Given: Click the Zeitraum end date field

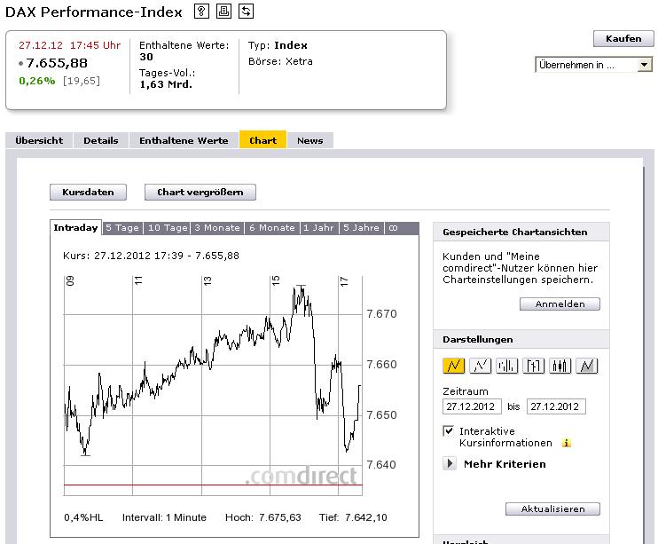Looking at the screenshot, I should 556,406.
